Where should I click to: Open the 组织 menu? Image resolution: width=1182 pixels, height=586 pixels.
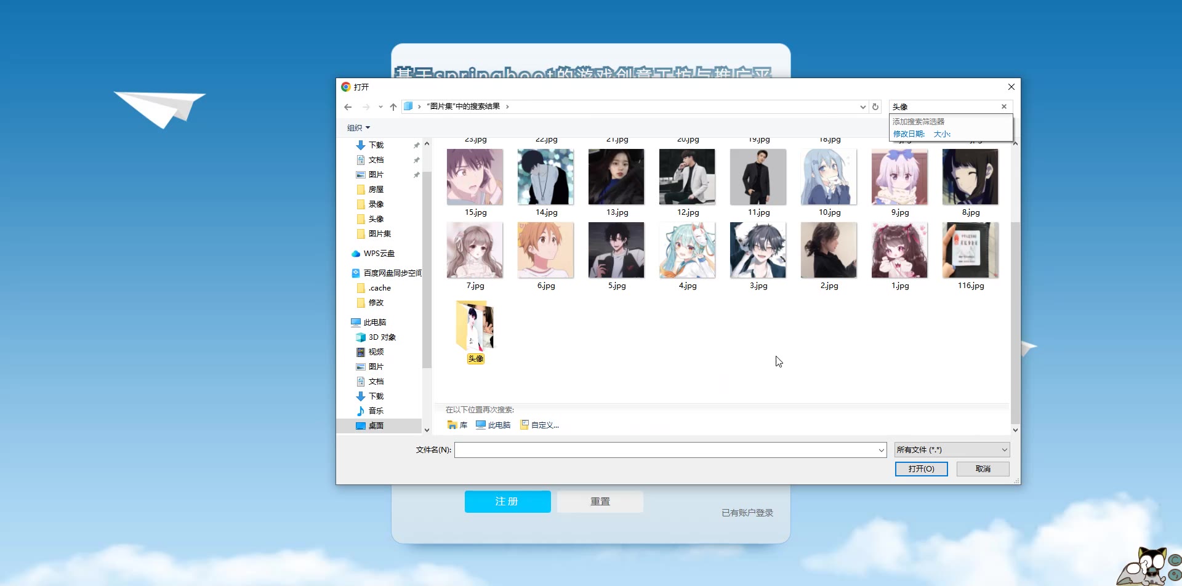coord(359,128)
